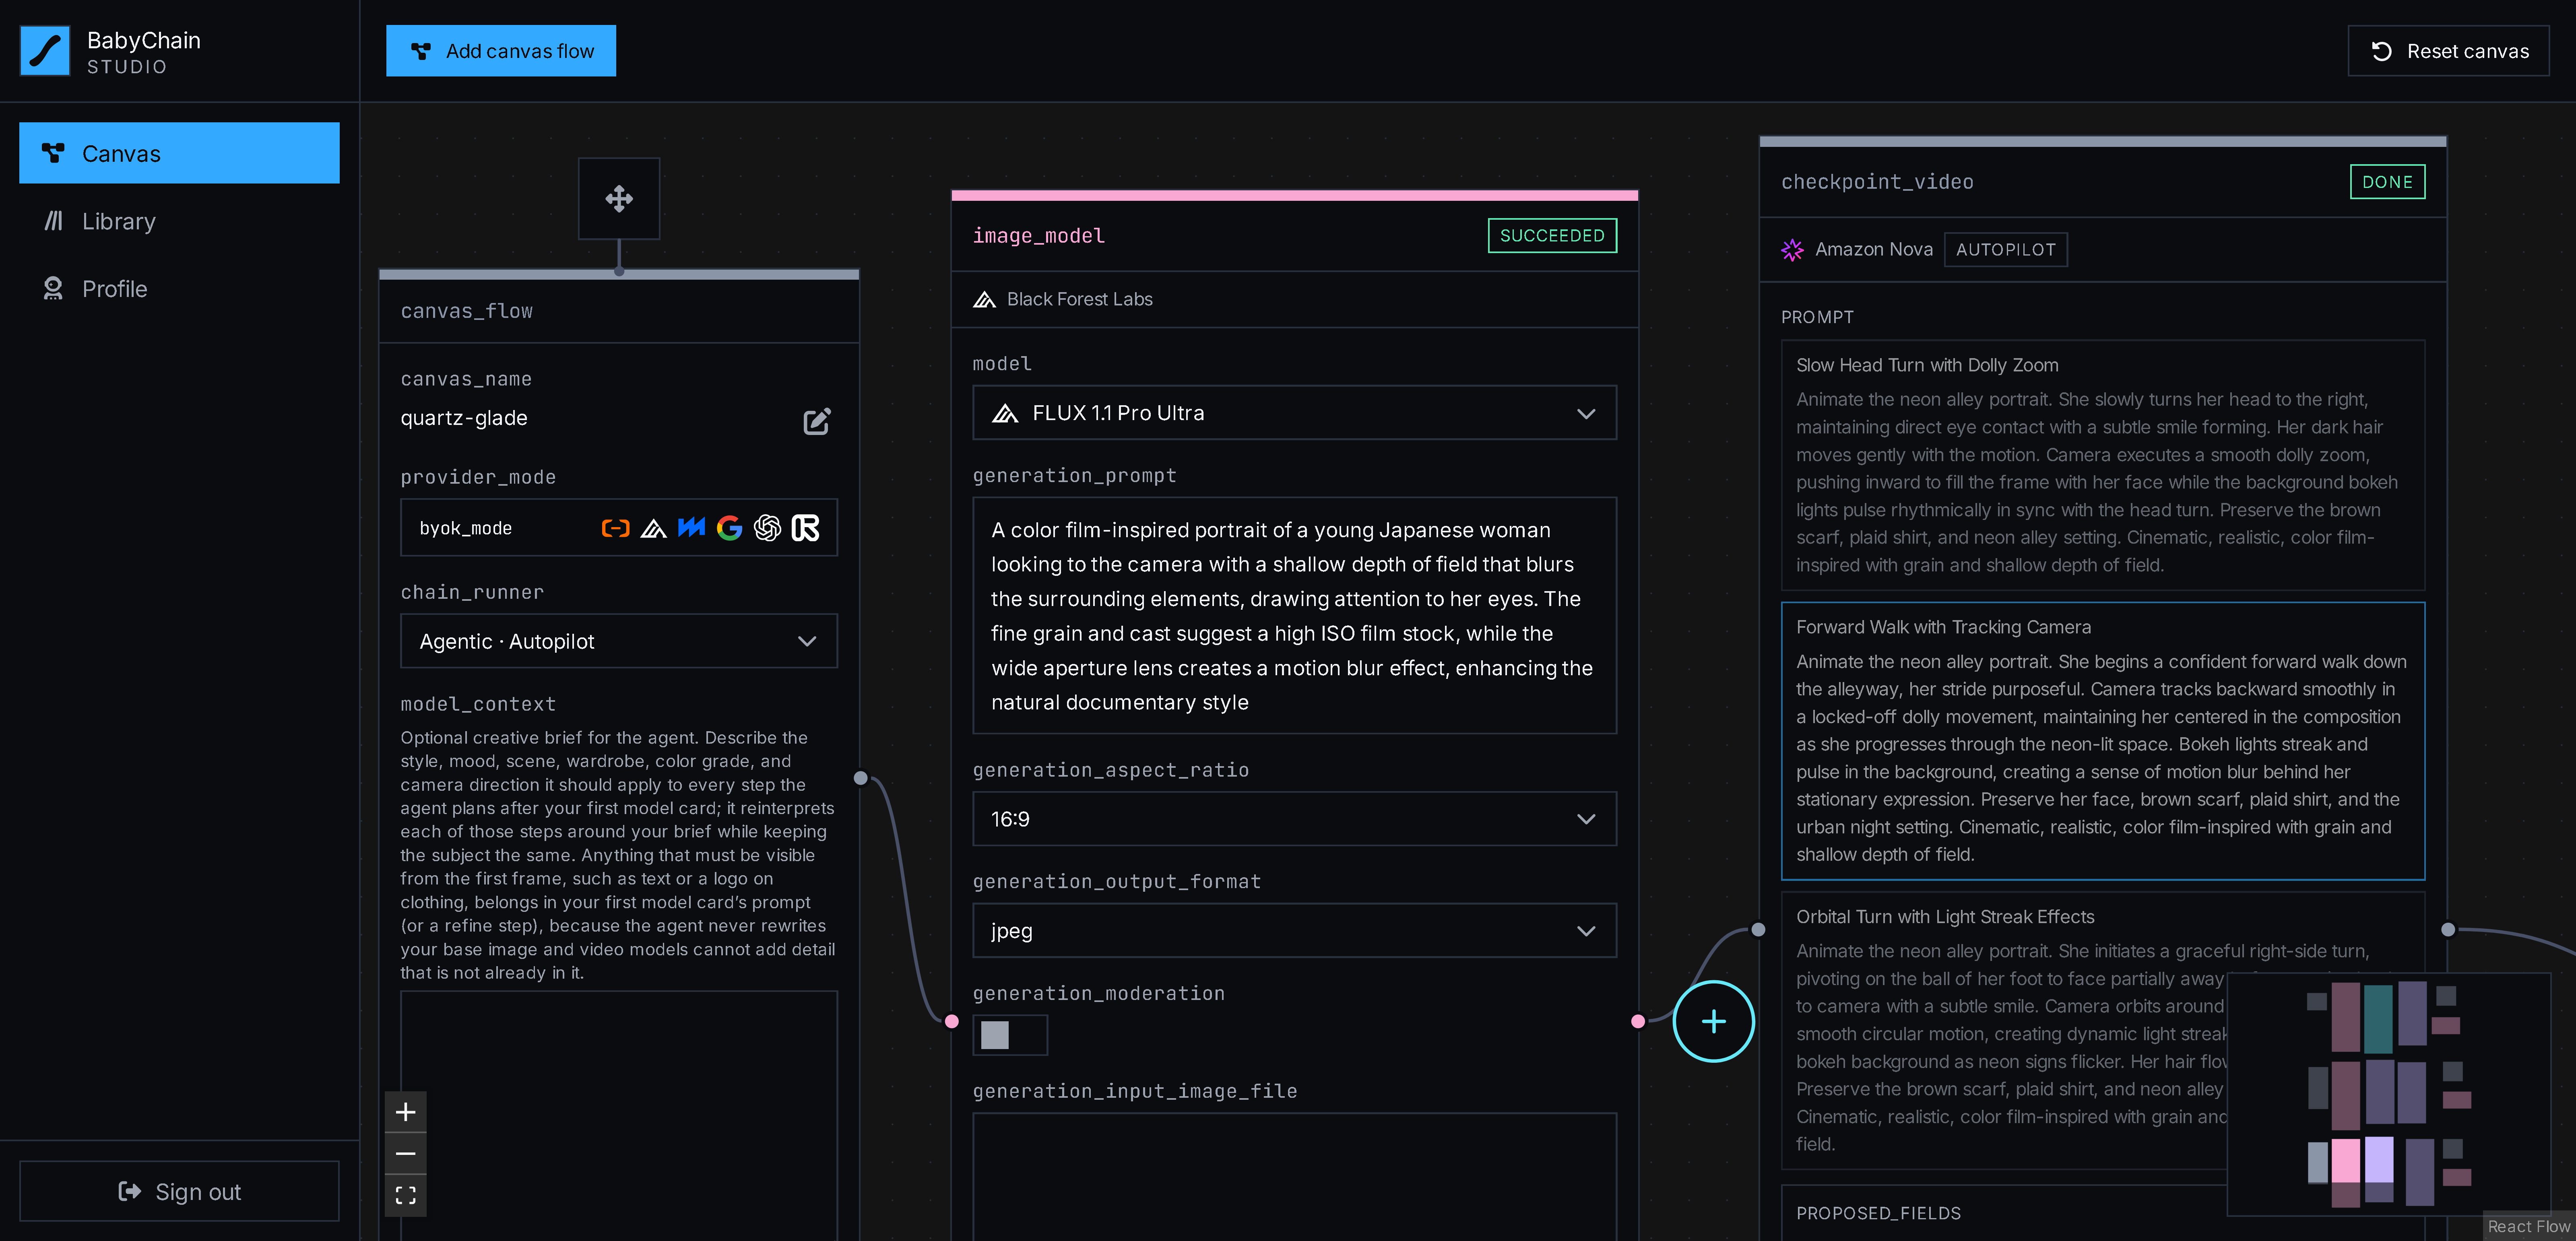The width and height of the screenshot is (2576, 1241).
Task: Click the canvas_flow output connector handle
Action: (x=861, y=778)
